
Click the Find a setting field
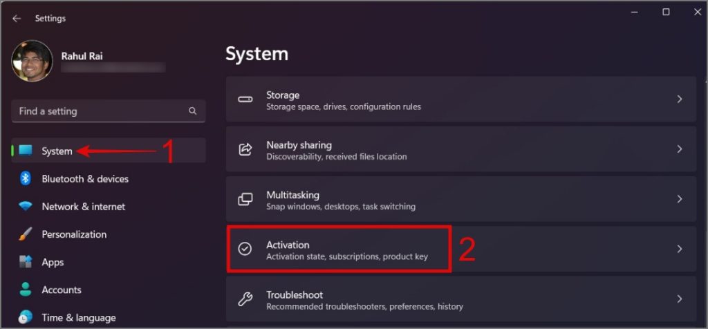pyautogui.click(x=100, y=111)
